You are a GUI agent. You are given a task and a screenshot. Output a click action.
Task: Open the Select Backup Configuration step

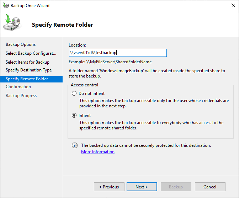pos(31,53)
